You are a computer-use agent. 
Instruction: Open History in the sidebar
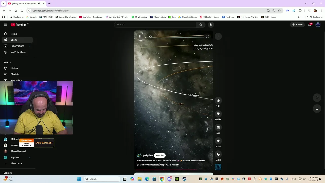coord(17,68)
